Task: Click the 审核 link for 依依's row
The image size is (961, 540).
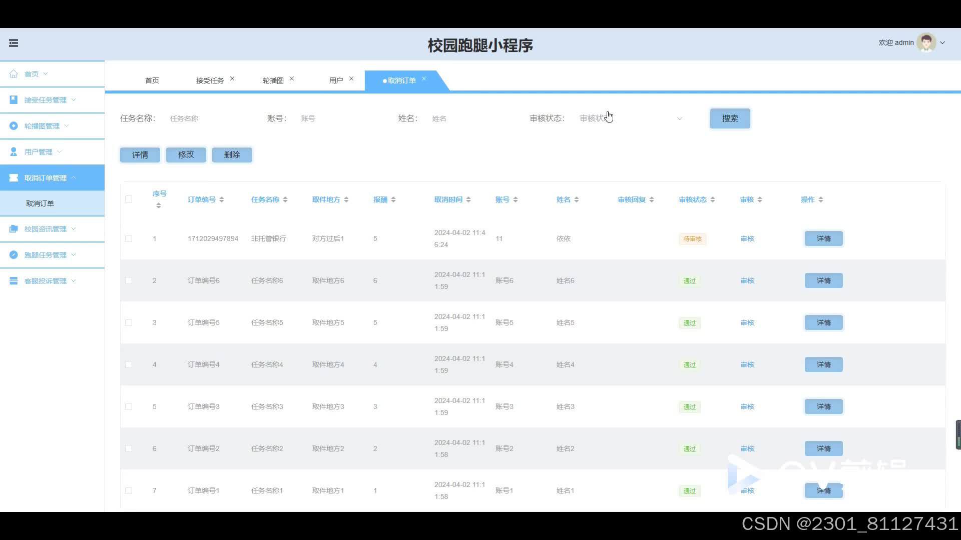Action: (x=747, y=238)
